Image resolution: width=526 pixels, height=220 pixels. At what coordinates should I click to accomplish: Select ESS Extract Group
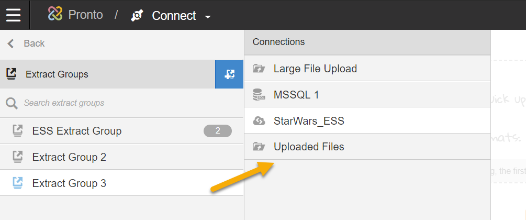(122, 131)
